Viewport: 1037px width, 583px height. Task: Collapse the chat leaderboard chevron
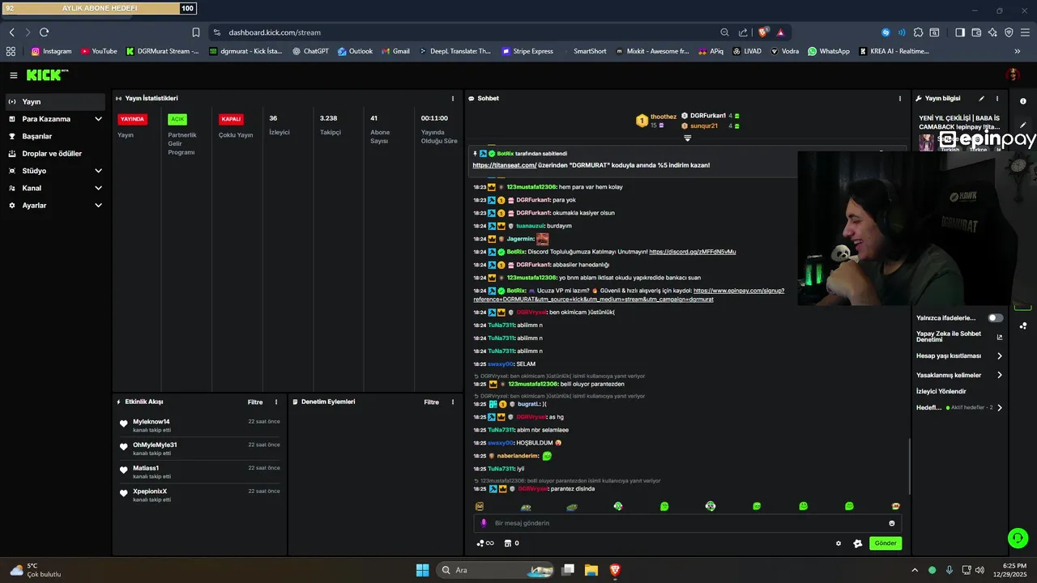point(687,138)
